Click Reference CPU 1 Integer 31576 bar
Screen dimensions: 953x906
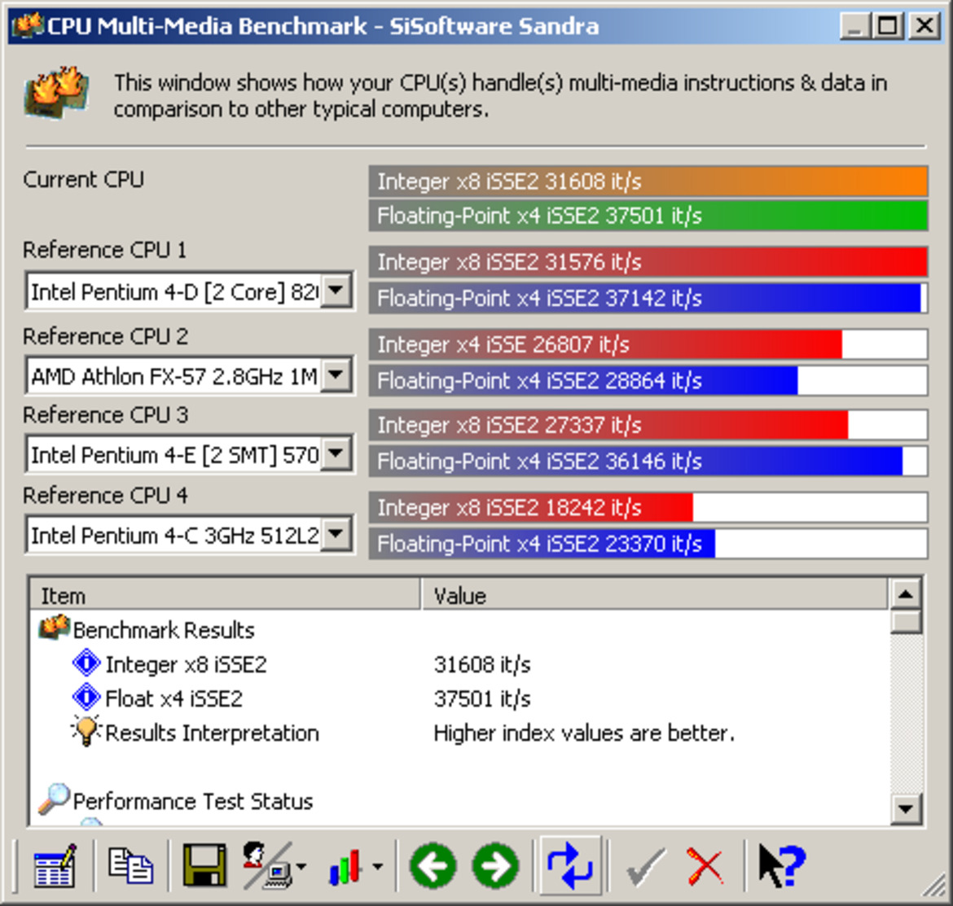click(648, 262)
